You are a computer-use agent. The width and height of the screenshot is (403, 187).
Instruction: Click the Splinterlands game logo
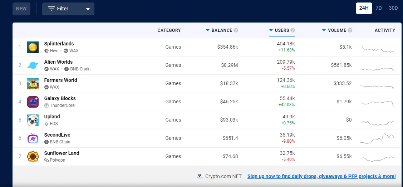click(33, 47)
